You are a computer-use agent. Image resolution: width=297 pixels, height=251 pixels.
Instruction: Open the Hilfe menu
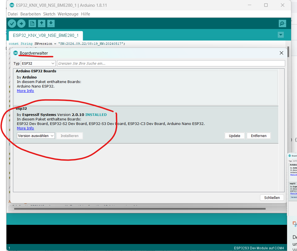(x=86, y=14)
